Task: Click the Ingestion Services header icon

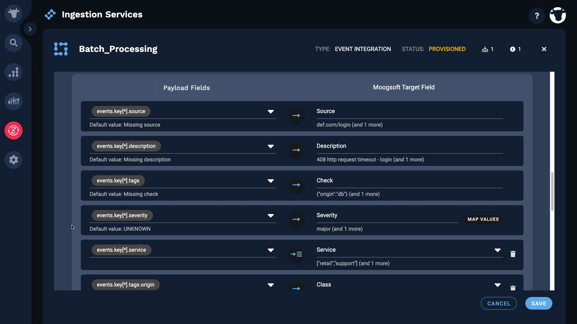Action: pyautogui.click(x=50, y=14)
